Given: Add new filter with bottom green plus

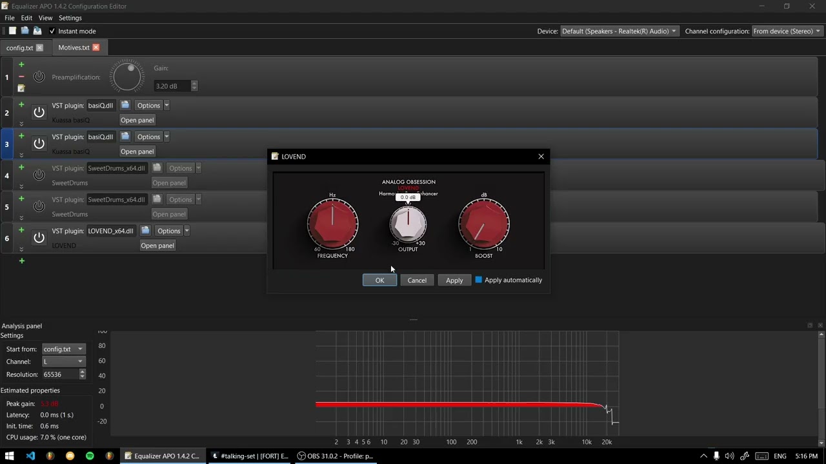Looking at the screenshot, I should point(21,261).
